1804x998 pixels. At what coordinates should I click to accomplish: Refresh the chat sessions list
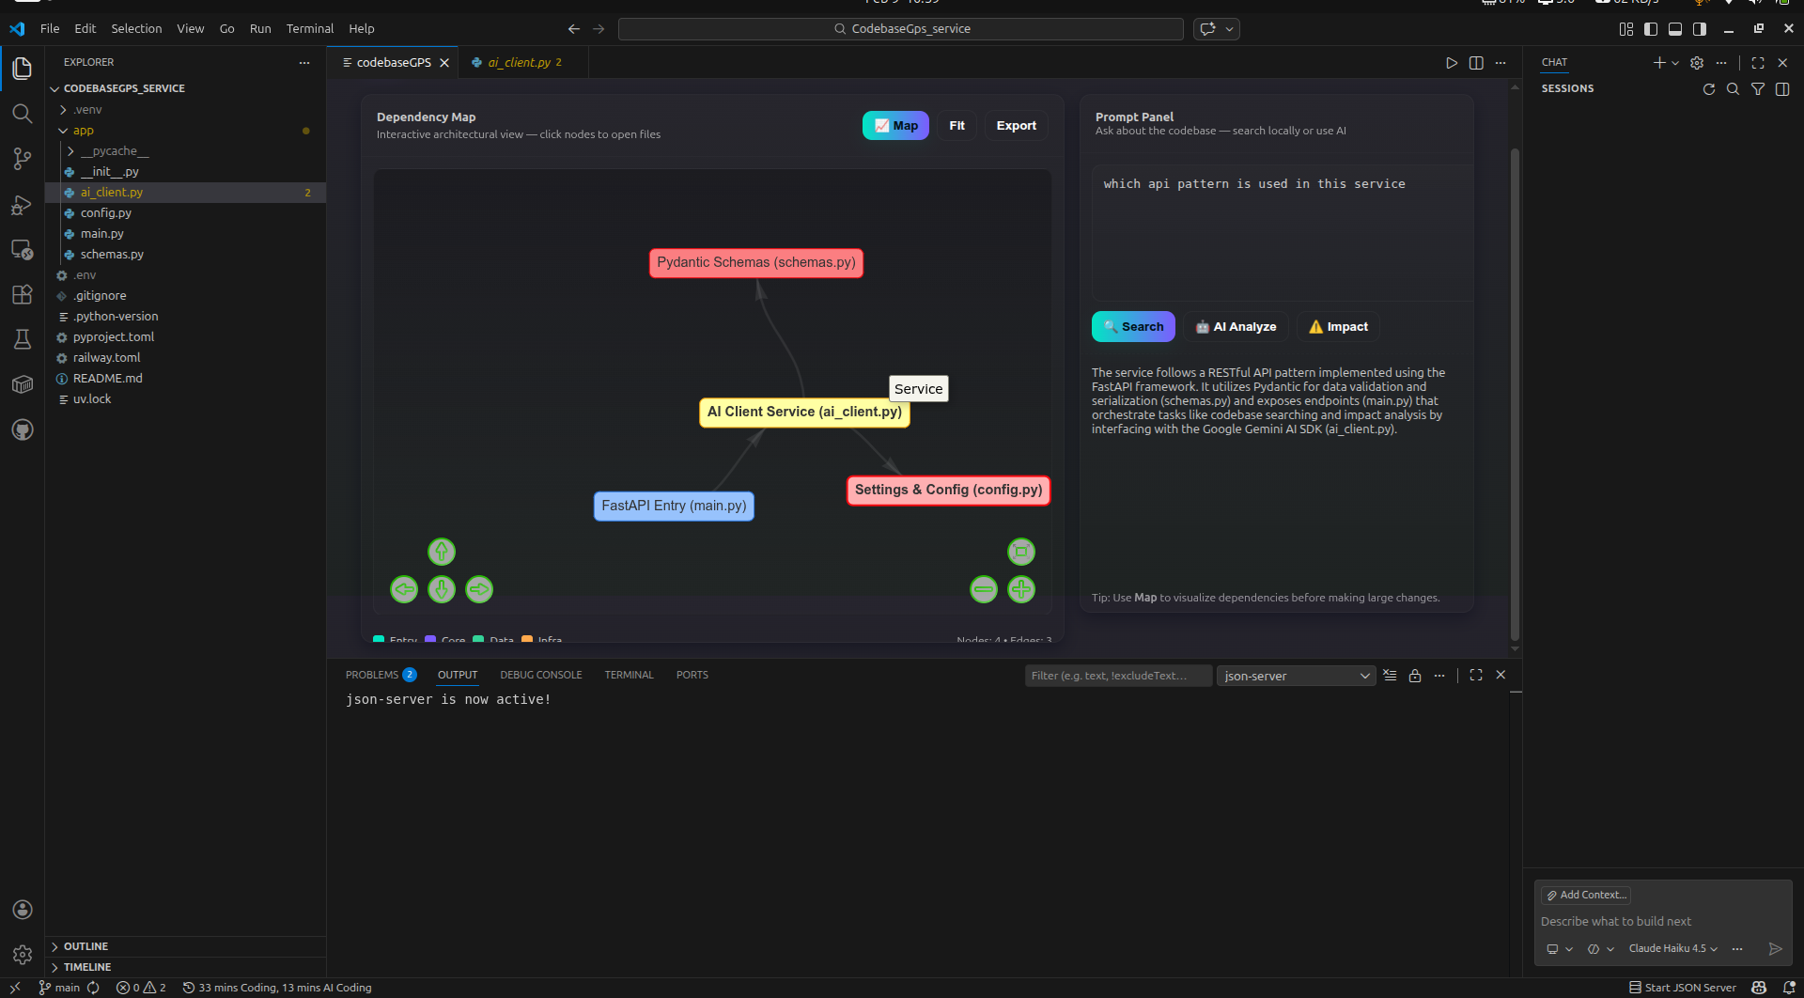[1709, 89]
